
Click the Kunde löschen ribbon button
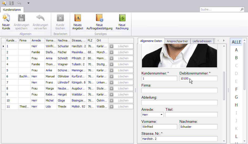60,22
